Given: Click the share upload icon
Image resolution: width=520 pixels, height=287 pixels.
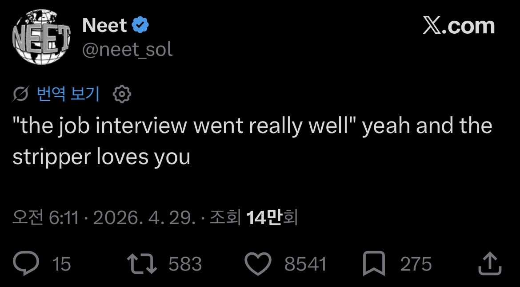Looking at the screenshot, I should coord(490,264).
